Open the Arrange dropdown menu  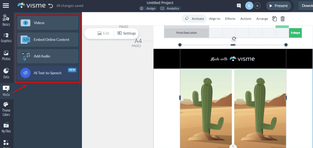click(x=262, y=19)
